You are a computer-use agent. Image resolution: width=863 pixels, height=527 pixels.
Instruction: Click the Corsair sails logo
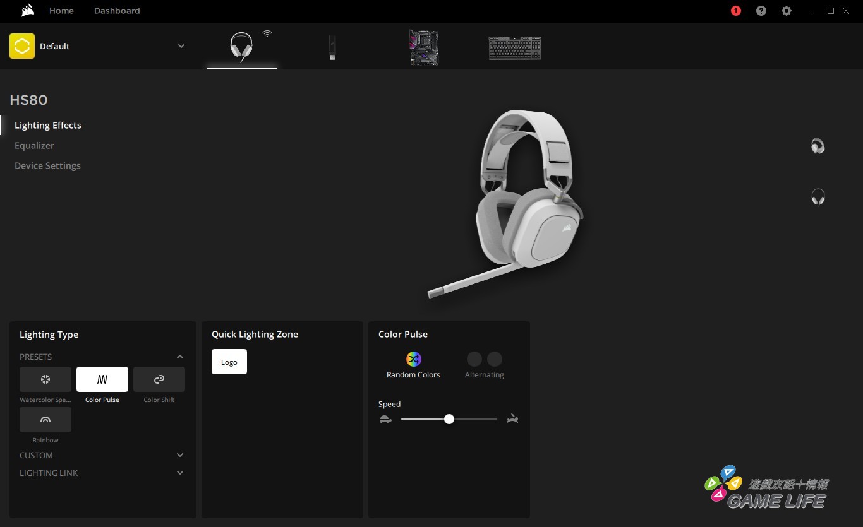[x=27, y=11]
